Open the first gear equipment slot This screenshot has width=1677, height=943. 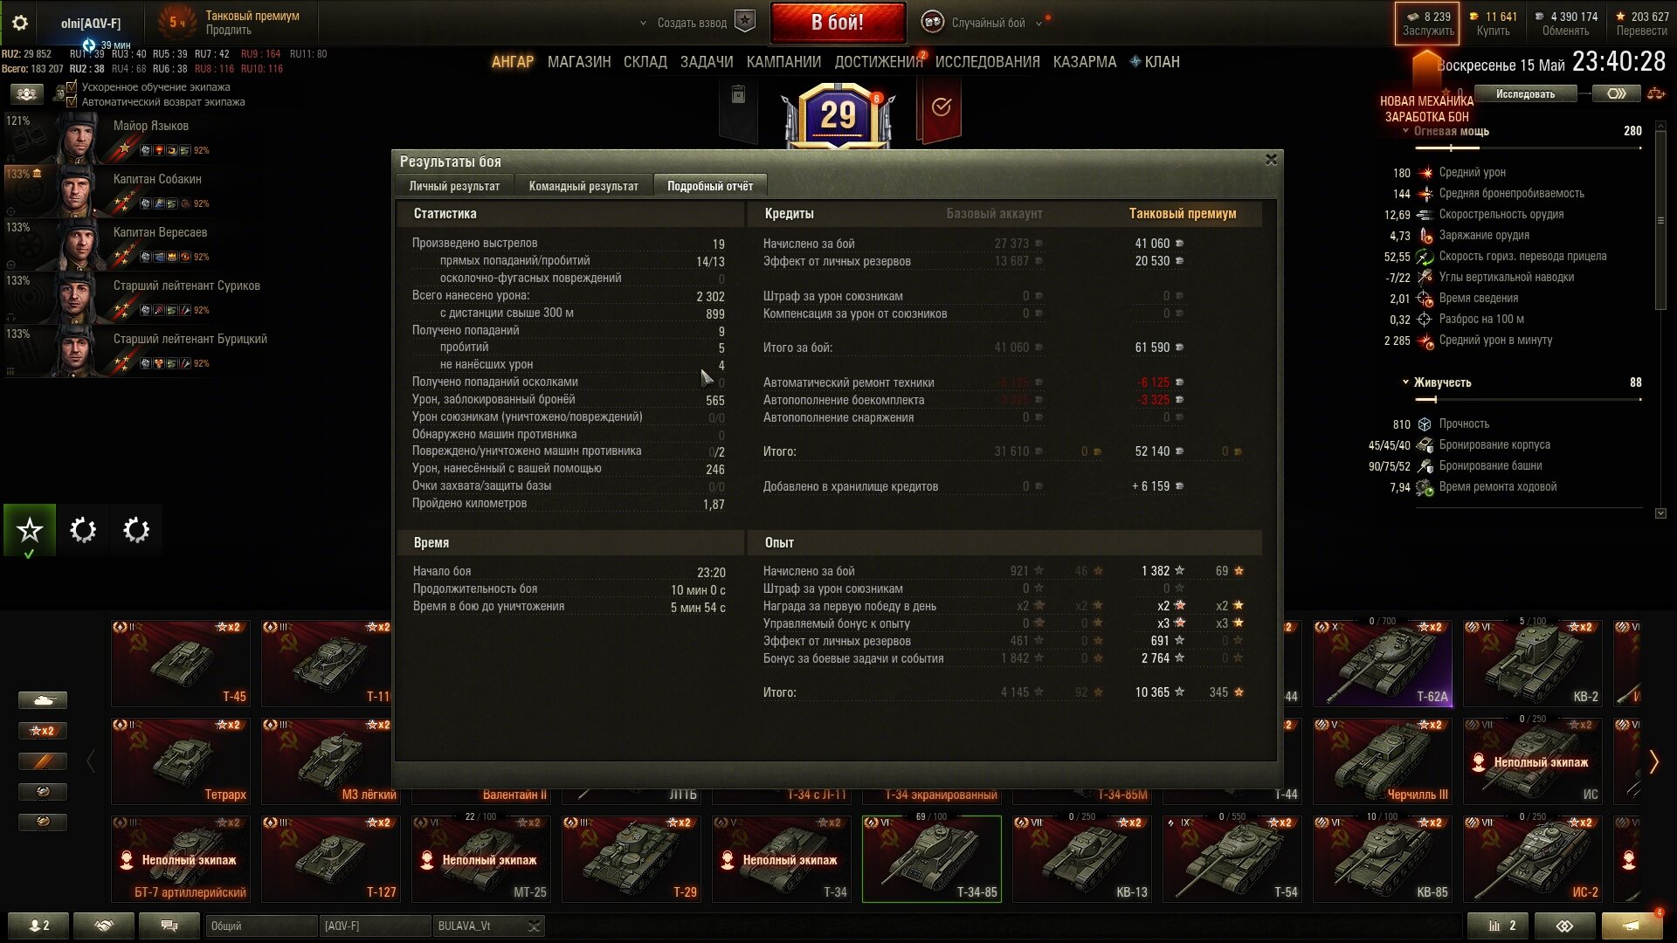click(83, 530)
